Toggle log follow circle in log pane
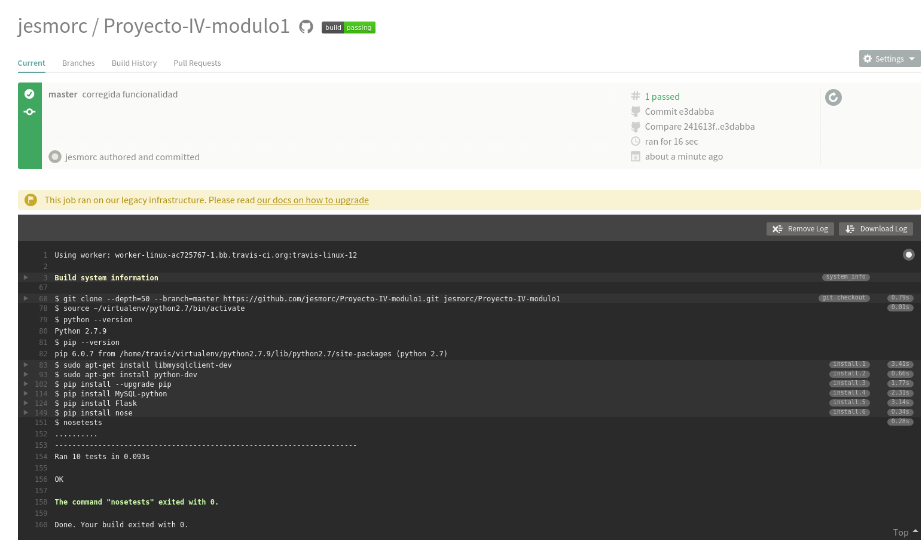The image size is (922, 544). pyautogui.click(x=909, y=255)
